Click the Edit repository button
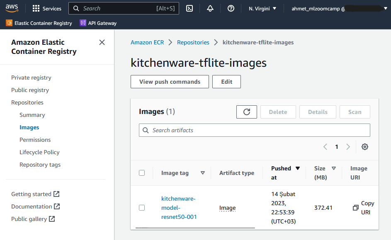 (226, 82)
